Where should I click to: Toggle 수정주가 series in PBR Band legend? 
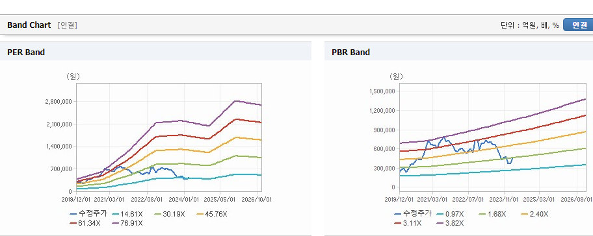tap(413, 214)
